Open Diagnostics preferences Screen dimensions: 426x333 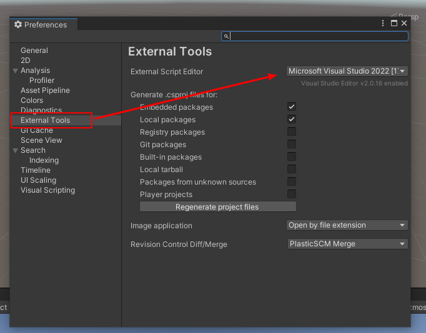coord(41,110)
